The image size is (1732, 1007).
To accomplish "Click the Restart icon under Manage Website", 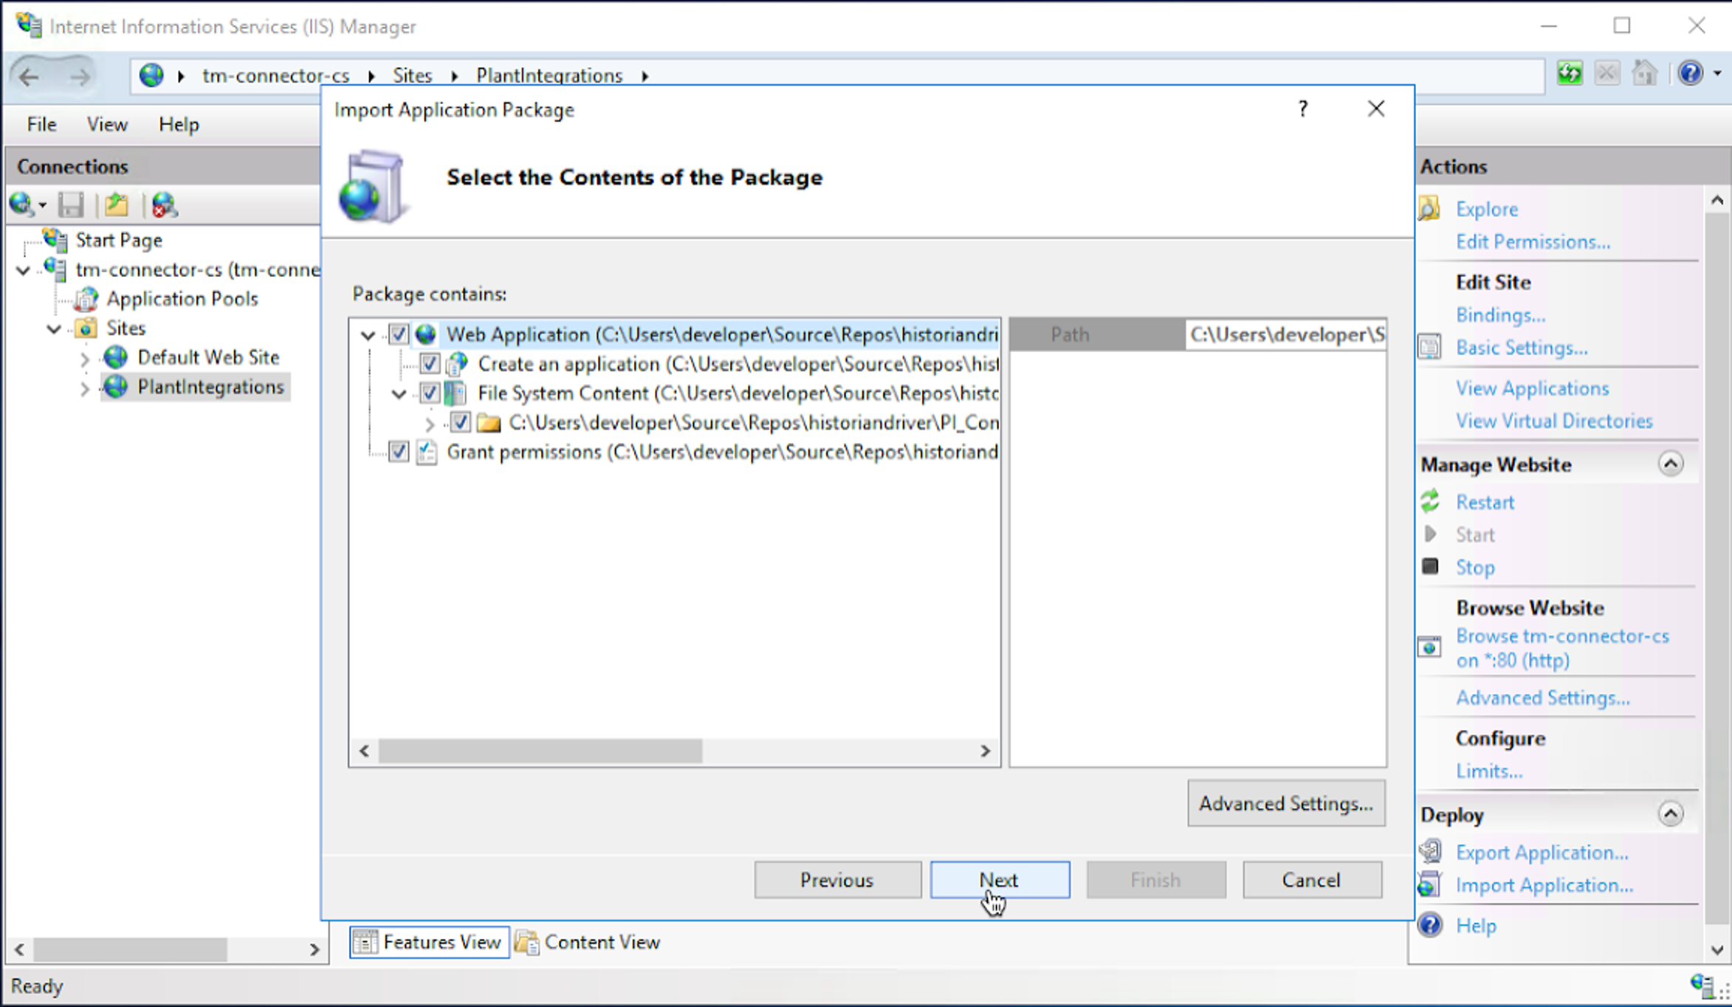I will [x=1430, y=501].
